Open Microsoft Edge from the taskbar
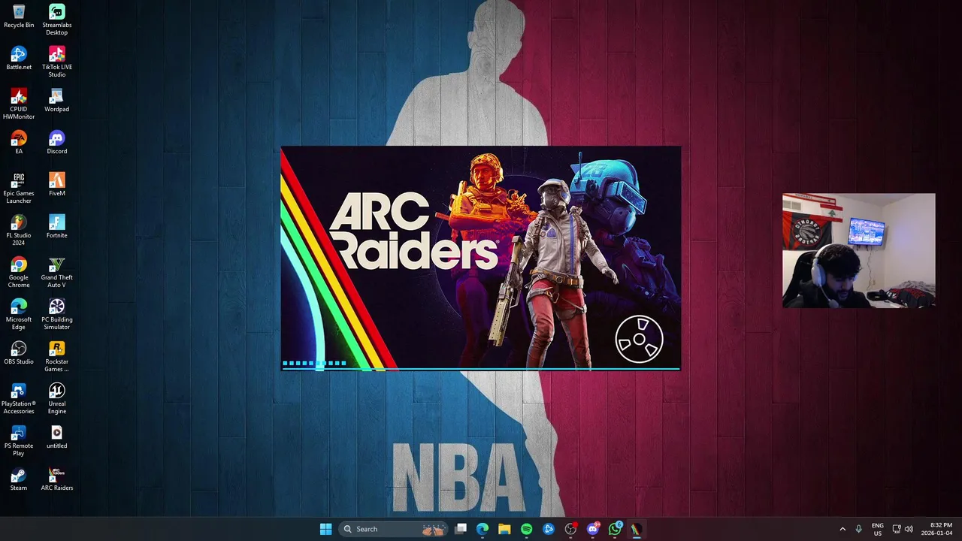962x541 pixels. (483, 529)
